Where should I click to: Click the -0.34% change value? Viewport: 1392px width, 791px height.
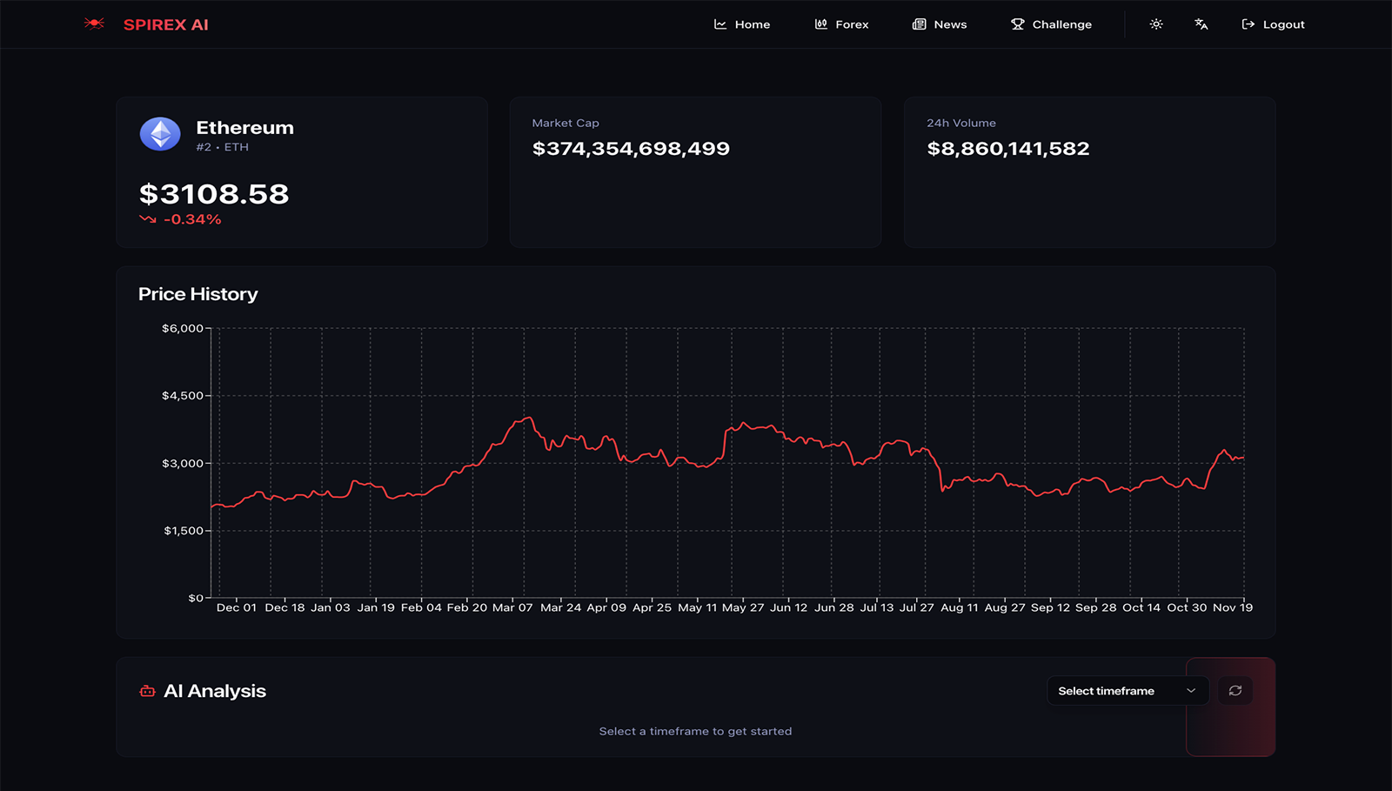192,219
